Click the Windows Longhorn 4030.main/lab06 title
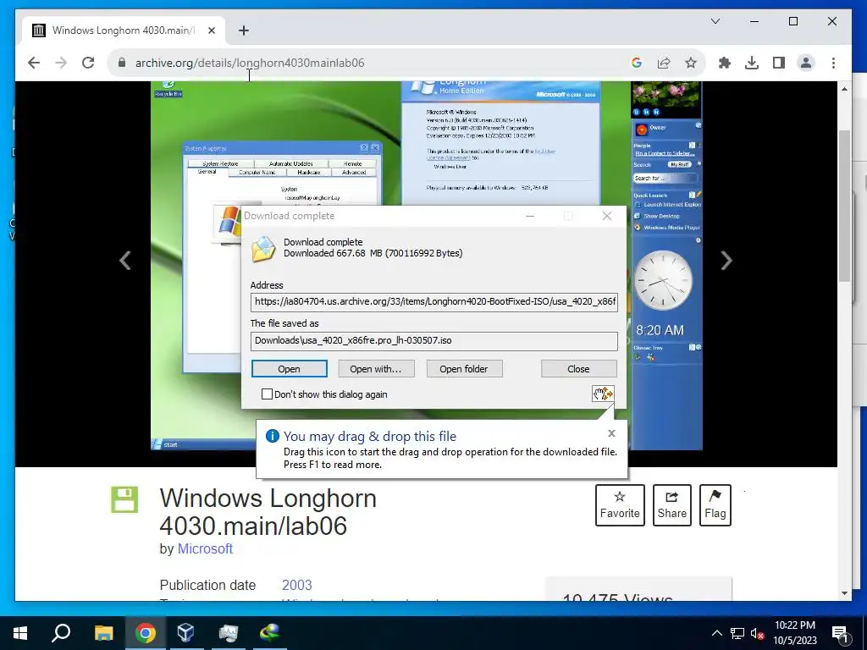Screen dimensions: 867x650 click(268, 512)
